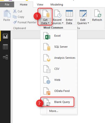Screen dimensions: 105x123
Task: Click the Enter Data label
Action: click(69, 22)
